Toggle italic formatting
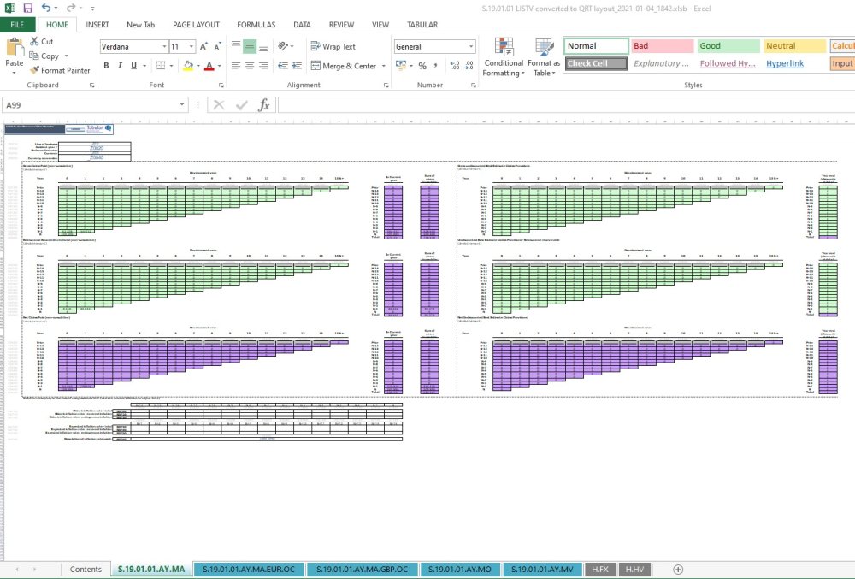This screenshot has height=579, width=855. coord(120,65)
